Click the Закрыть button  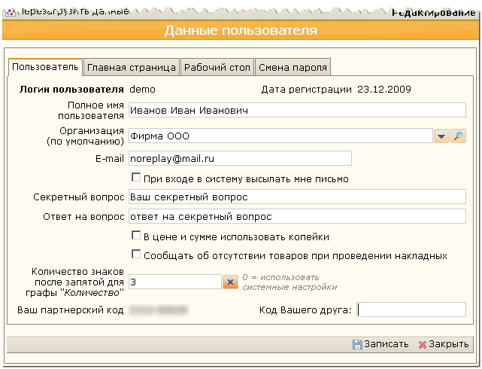[443, 344]
